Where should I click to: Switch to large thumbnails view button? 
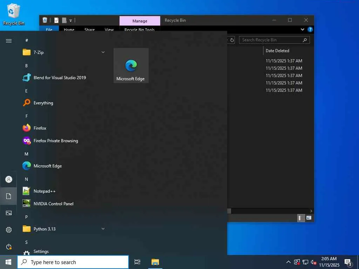point(309,218)
